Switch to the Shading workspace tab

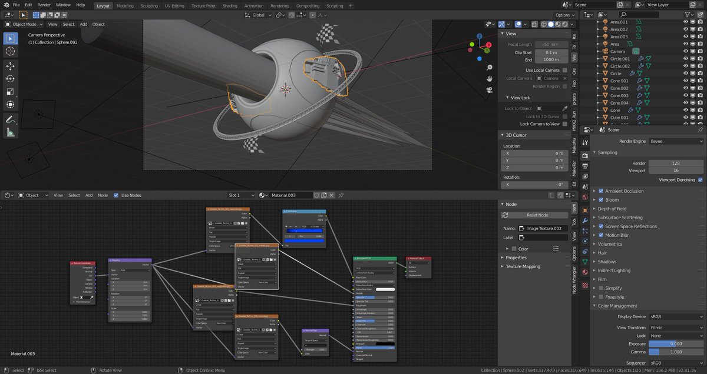[x=230, y=6]
